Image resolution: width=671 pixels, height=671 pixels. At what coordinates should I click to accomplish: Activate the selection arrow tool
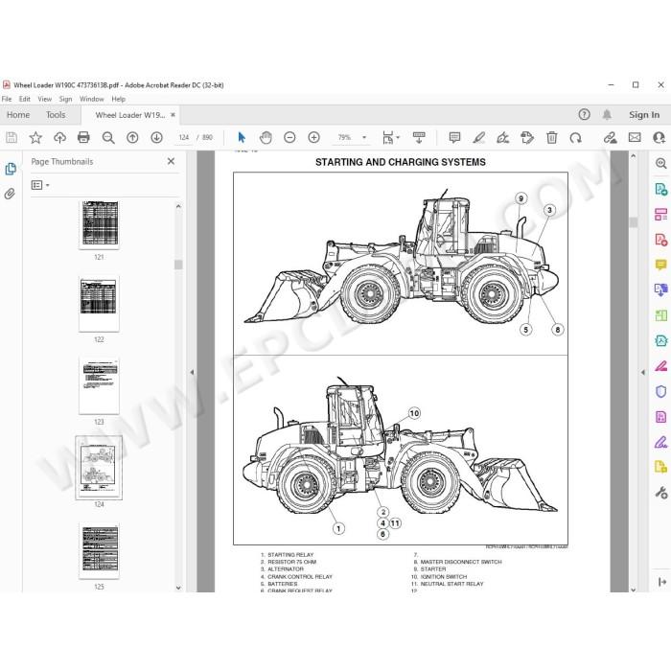pos(242,137)
